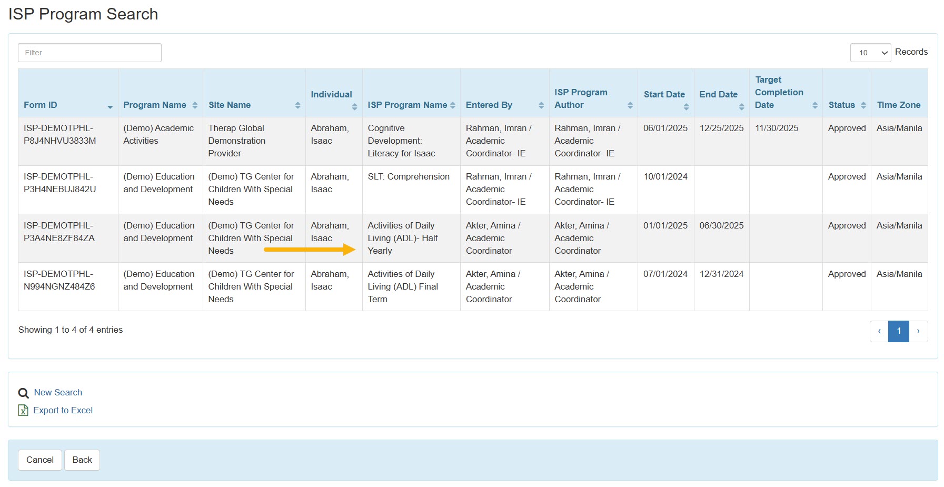The width and height of the screenshot is (944, 487).
Task: Click sort arrows under Individual header
Action: coord(354,107)
